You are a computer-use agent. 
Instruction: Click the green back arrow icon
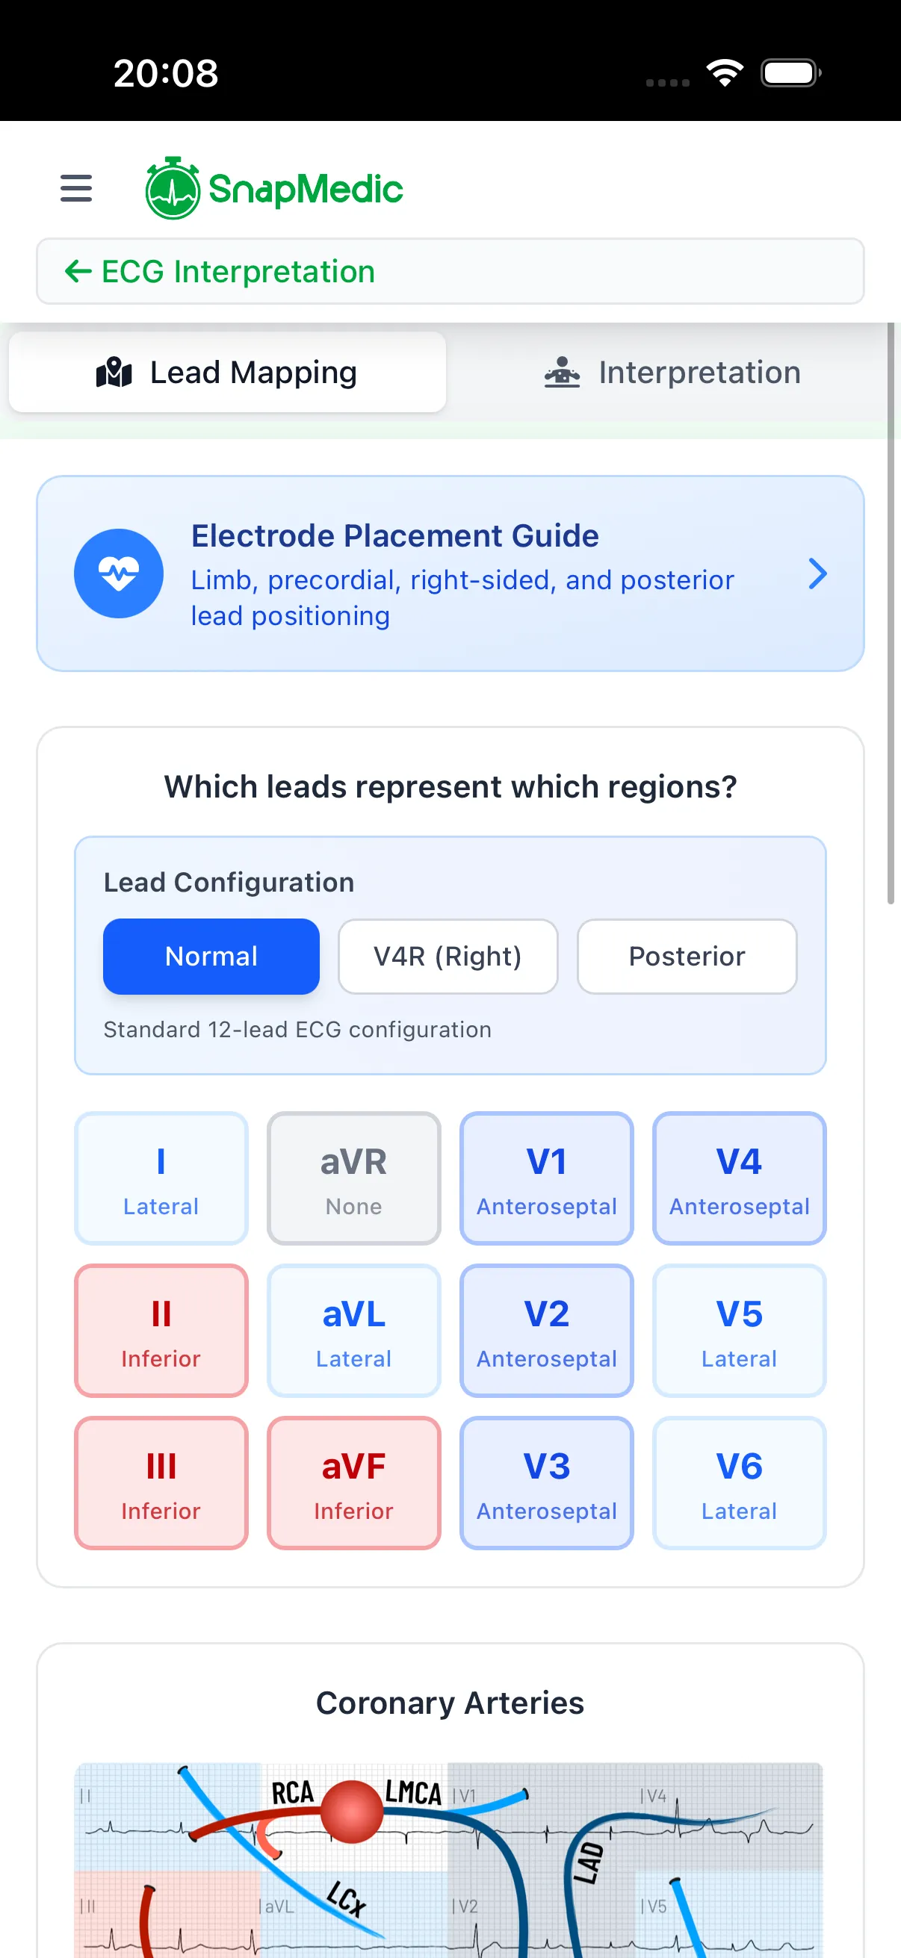click(78, 271)
